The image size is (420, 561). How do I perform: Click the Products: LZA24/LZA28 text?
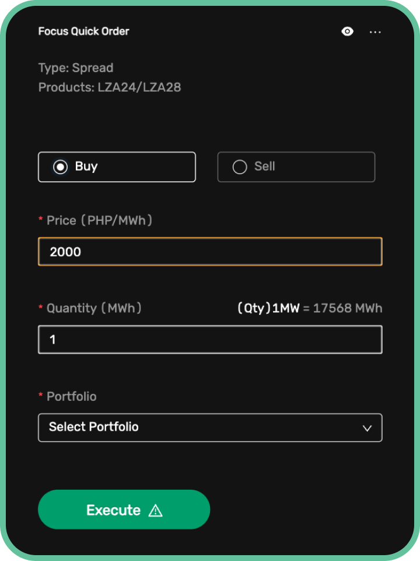point(110,87)
